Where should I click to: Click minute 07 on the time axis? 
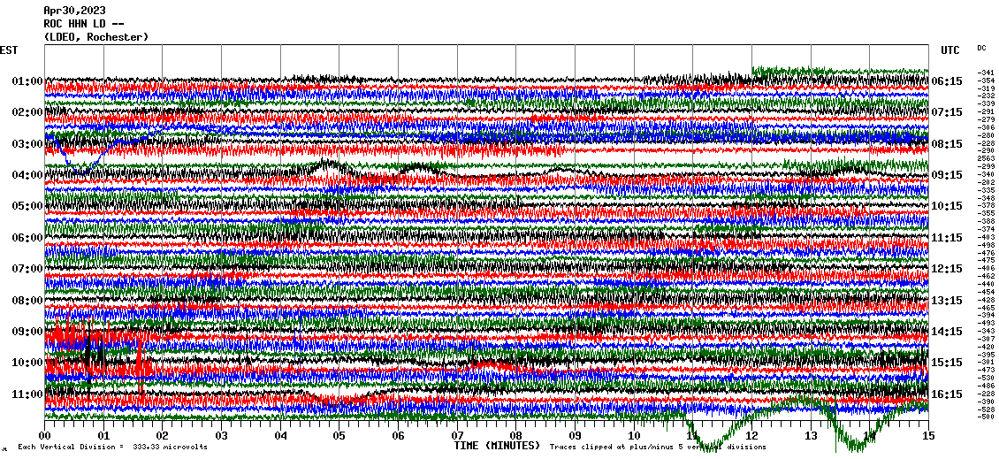[457, 436]
